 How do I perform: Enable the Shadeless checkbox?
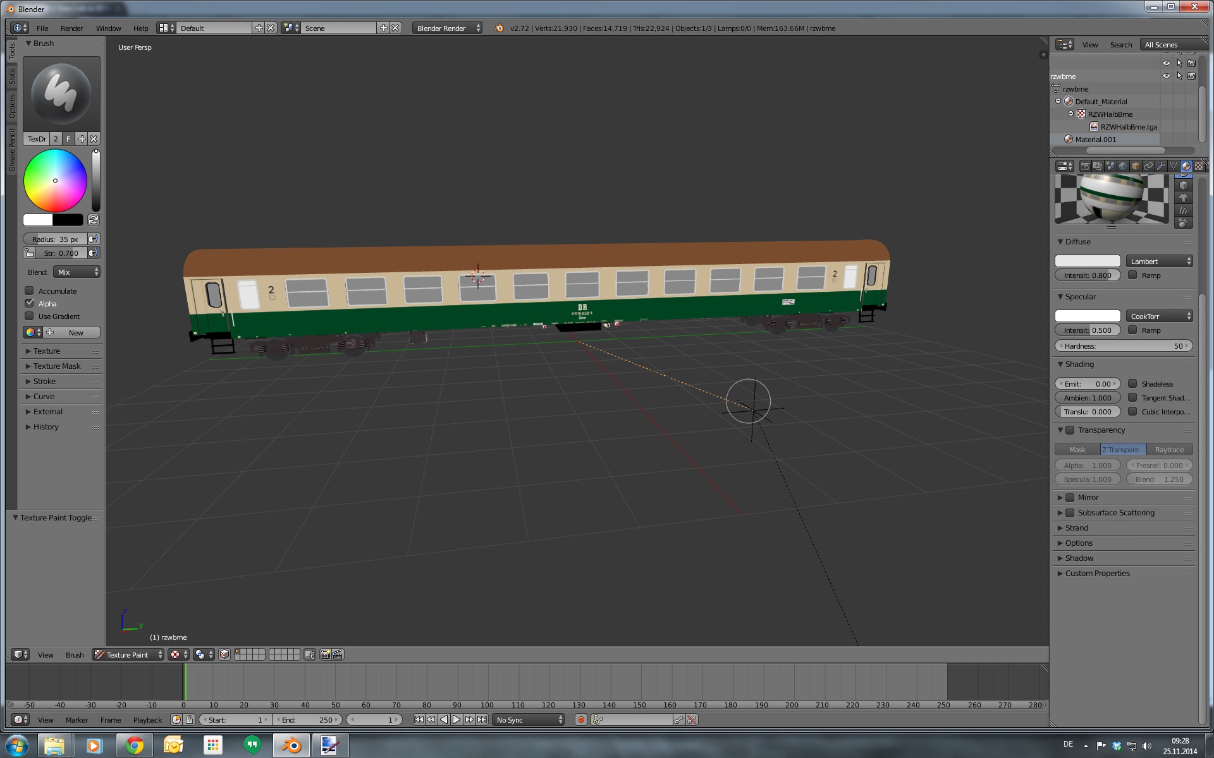click(1132, 383)
